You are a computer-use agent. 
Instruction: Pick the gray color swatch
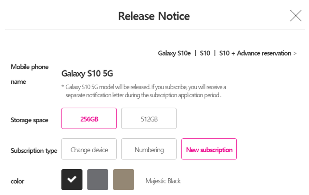(98, 179)
